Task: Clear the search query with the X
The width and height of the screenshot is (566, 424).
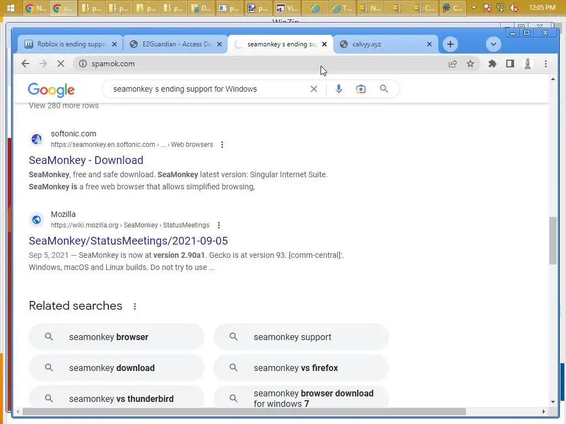Action: pyautogui.click(x=314, y=89)
